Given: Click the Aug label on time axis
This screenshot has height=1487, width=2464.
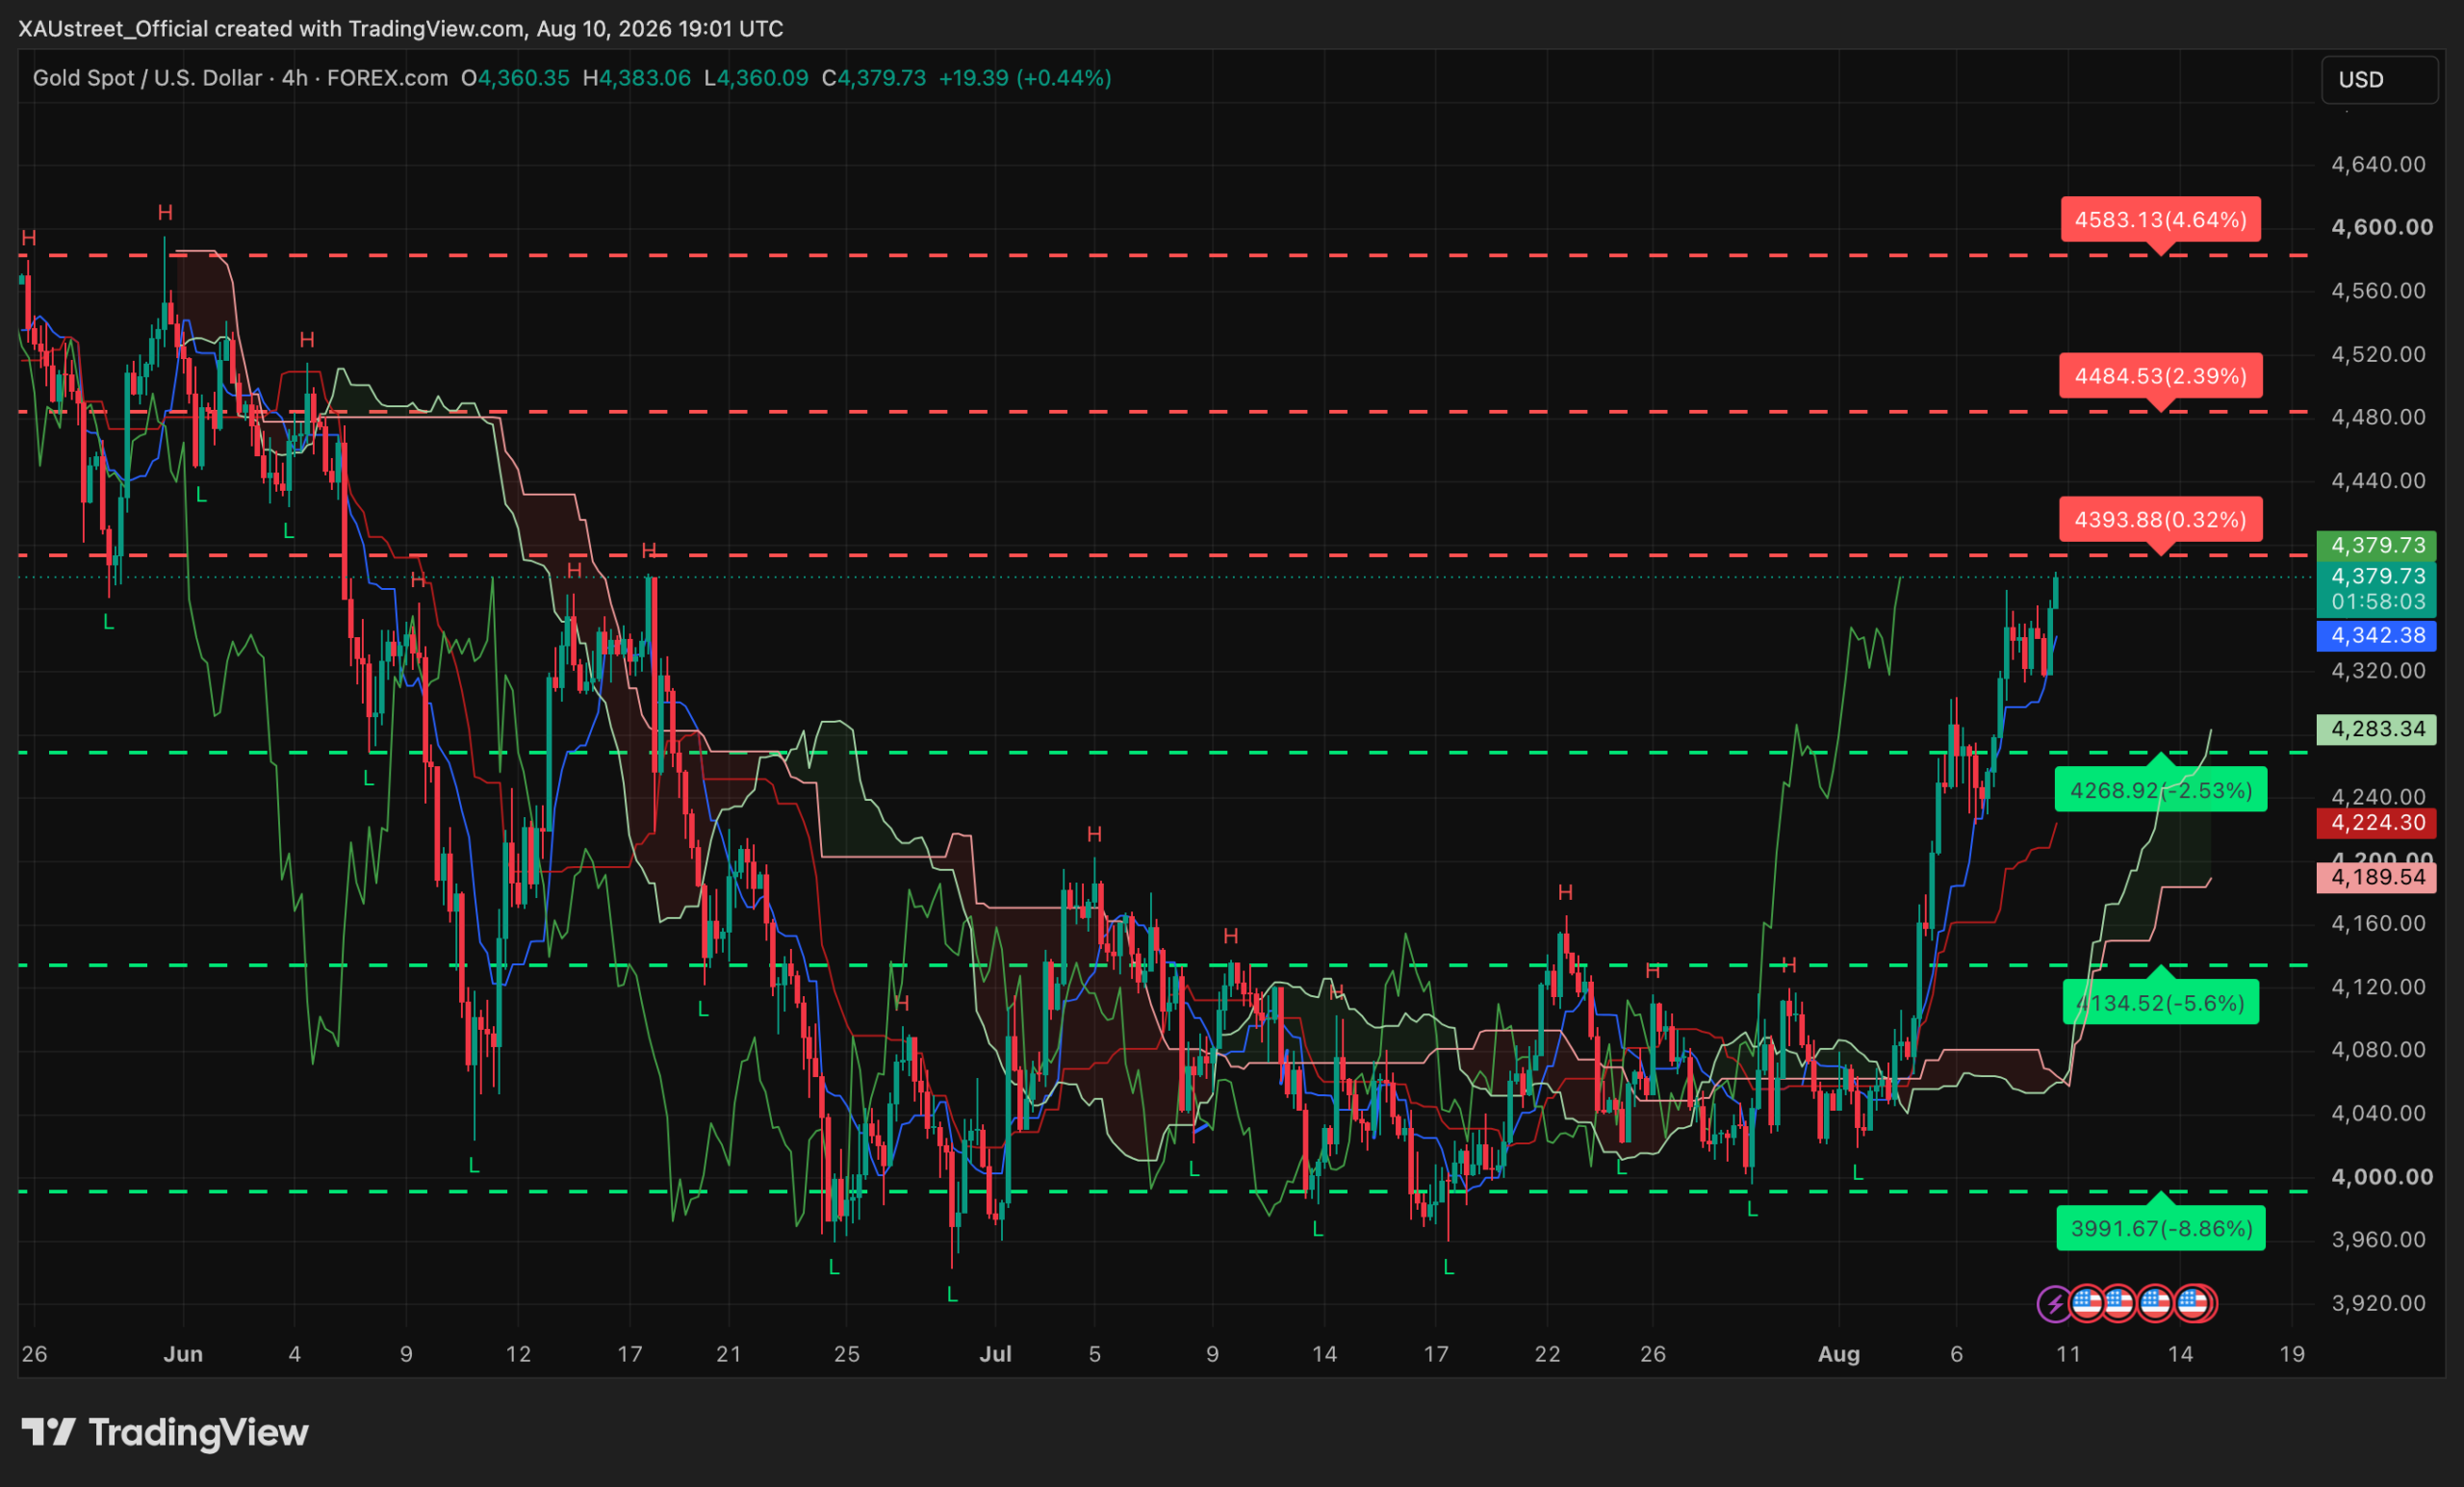Looking at the screenshot, I should [1839, 1355].
